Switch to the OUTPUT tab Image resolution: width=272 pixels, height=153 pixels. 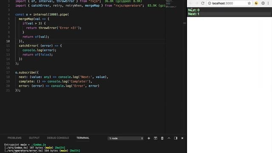point(34,138)
